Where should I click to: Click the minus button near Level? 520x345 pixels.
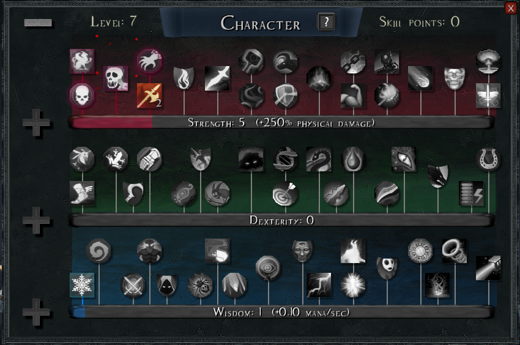coord(38,23)
